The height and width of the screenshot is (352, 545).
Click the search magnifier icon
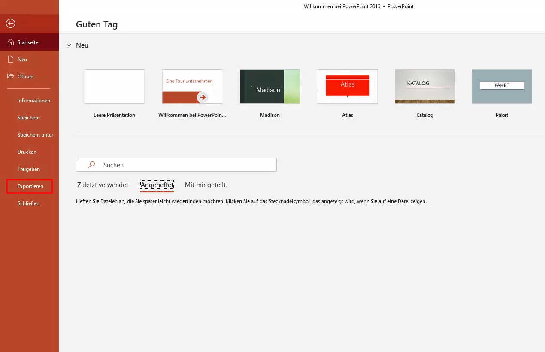tap(91, 165)
